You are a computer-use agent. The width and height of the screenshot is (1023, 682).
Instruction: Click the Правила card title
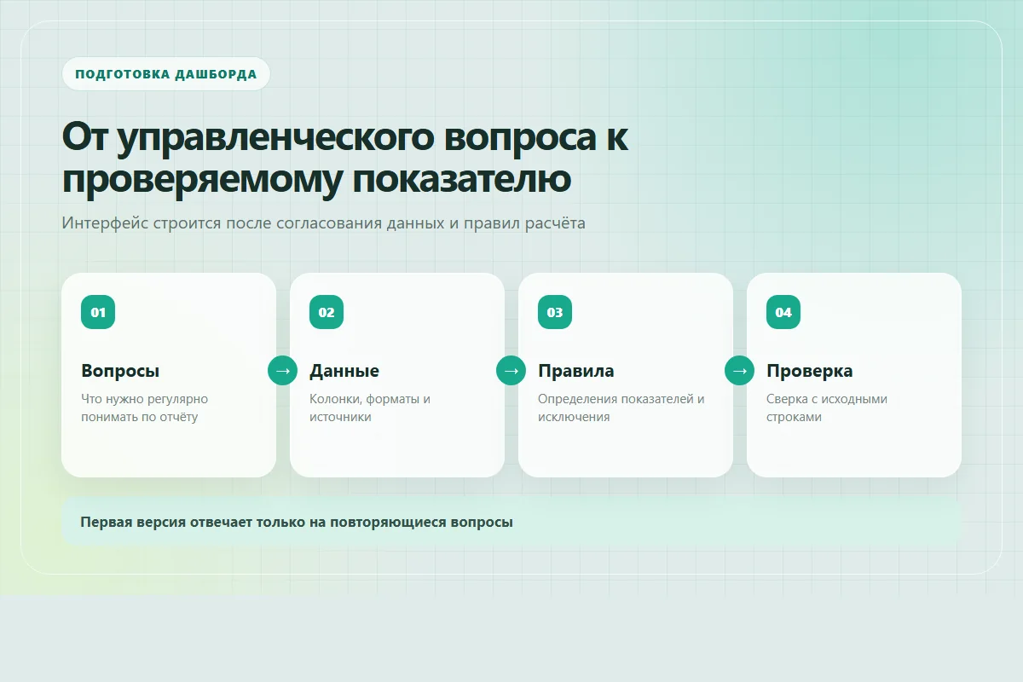pos(576,371)
